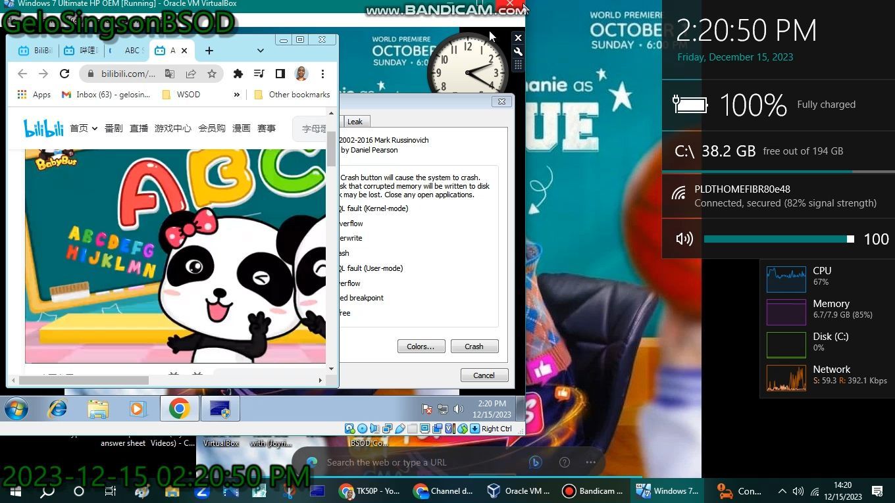Adjust the volume slider showing 100
Screen dimensions: 895x503
779,239
